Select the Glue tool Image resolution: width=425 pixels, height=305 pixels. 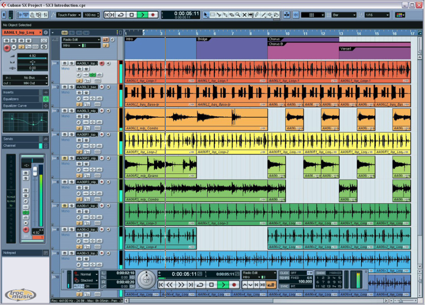pyautogui.click(x=225, y=15)
